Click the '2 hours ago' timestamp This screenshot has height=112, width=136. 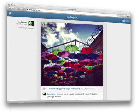[22, 24]
